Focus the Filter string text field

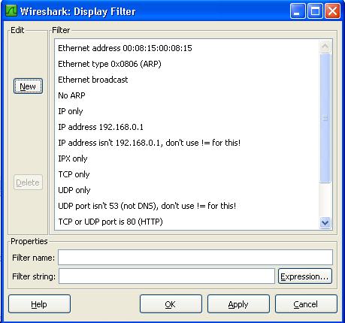167,276
